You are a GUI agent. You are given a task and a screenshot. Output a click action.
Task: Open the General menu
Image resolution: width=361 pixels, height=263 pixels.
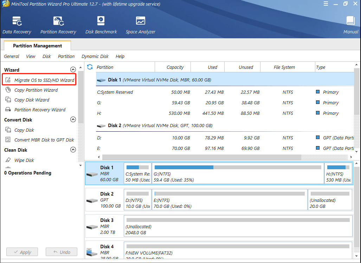click(12, 56)
